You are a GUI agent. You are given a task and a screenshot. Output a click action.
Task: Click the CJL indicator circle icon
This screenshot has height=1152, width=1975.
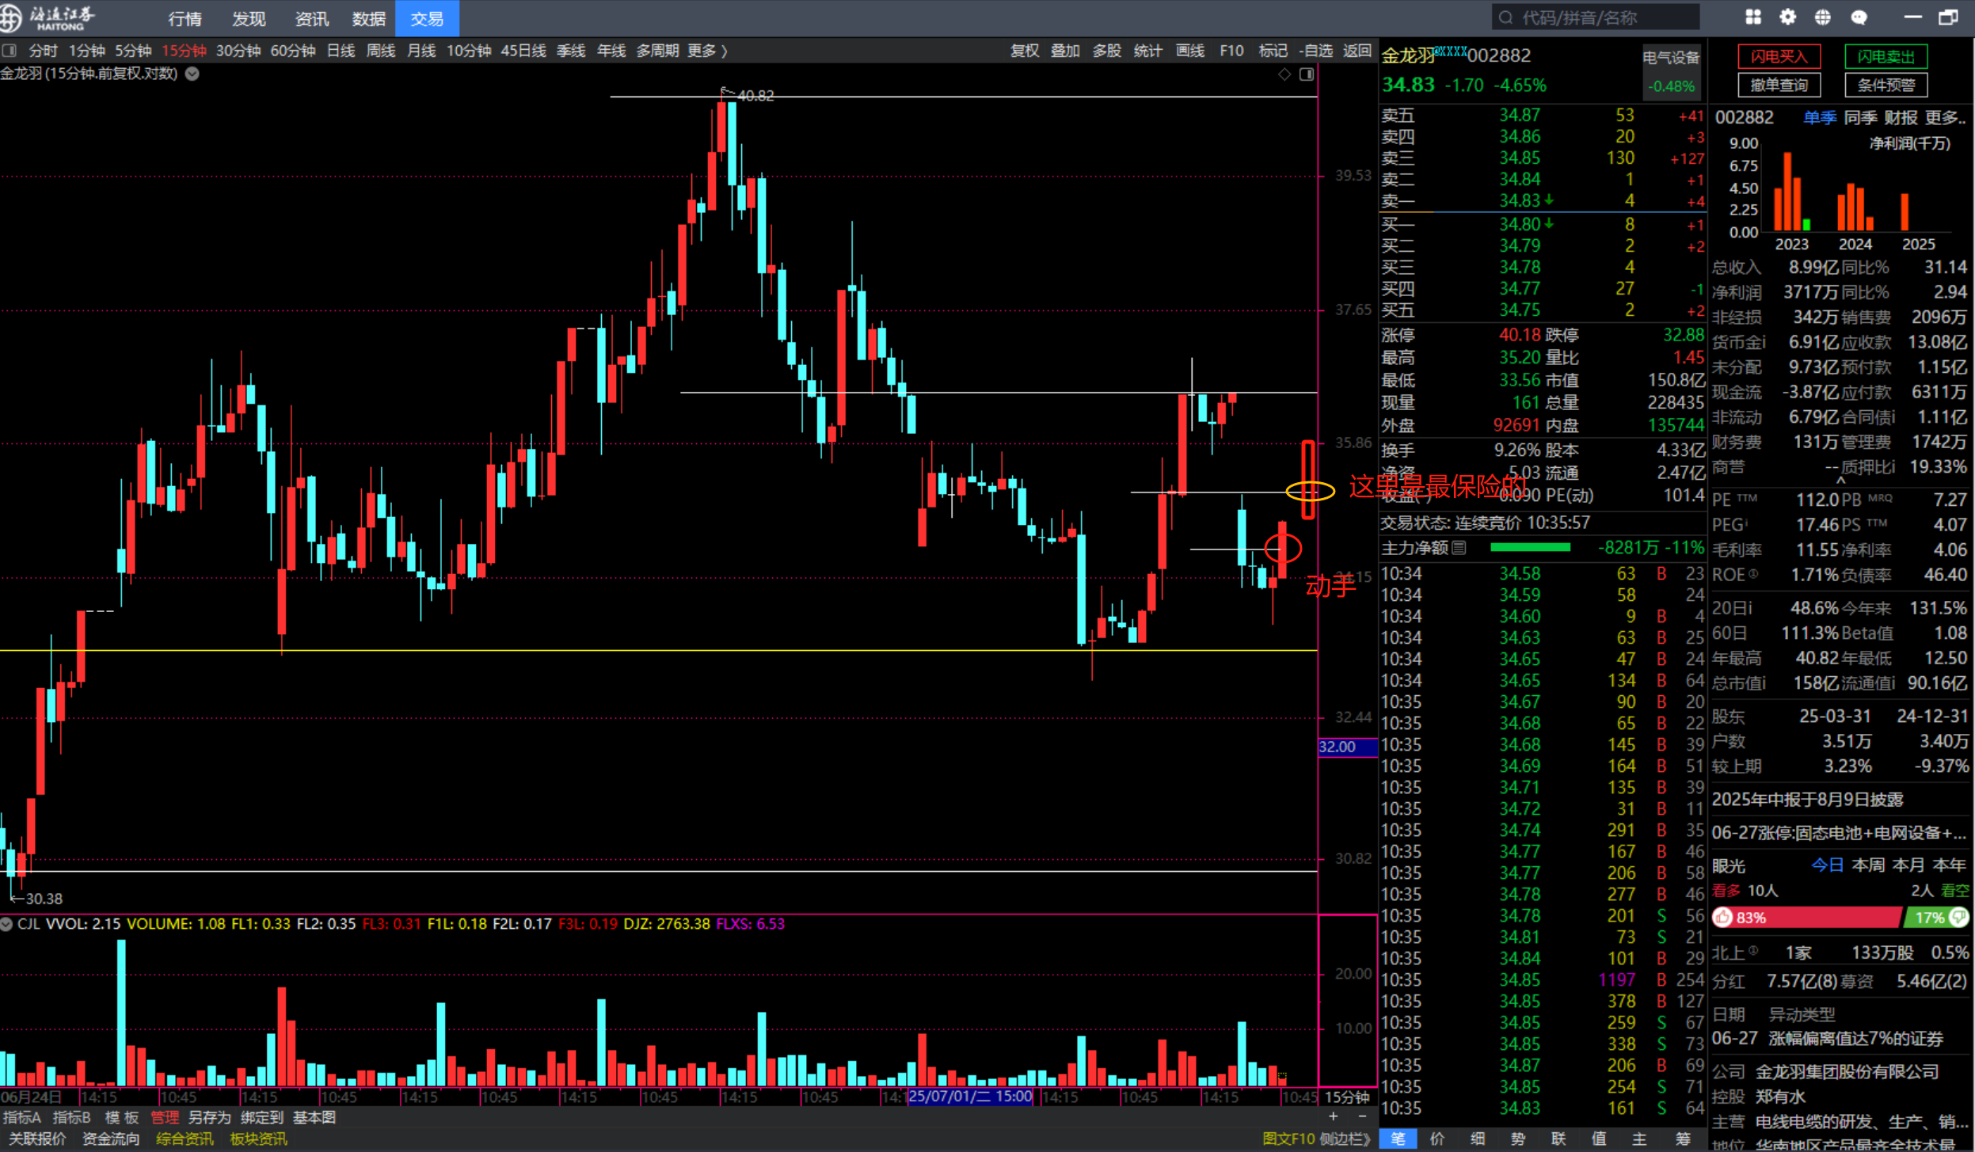tap(6, 924)
